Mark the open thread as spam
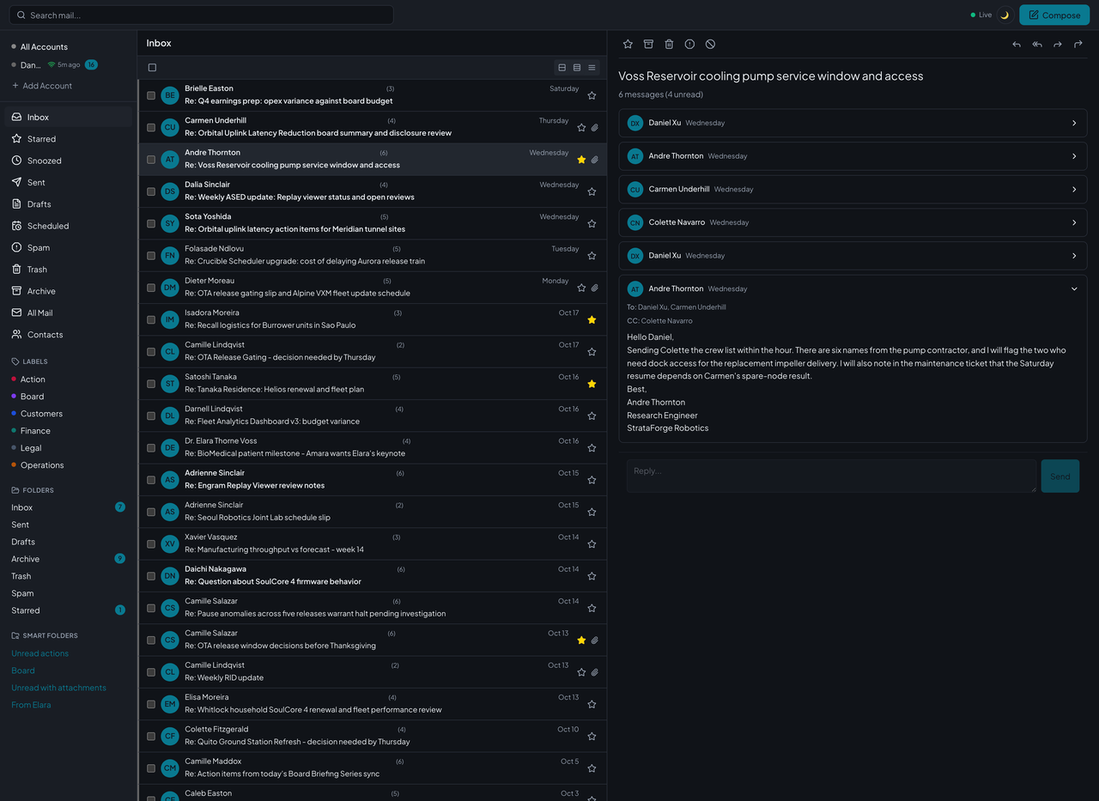This screenshot has width=1099, height=801. tap(689, 44)
